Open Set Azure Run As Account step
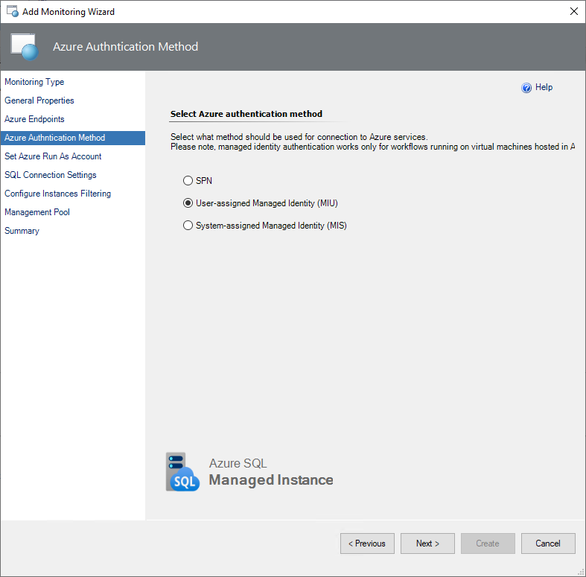This screenshot has height=577, width=586. [x=53, y=156]
